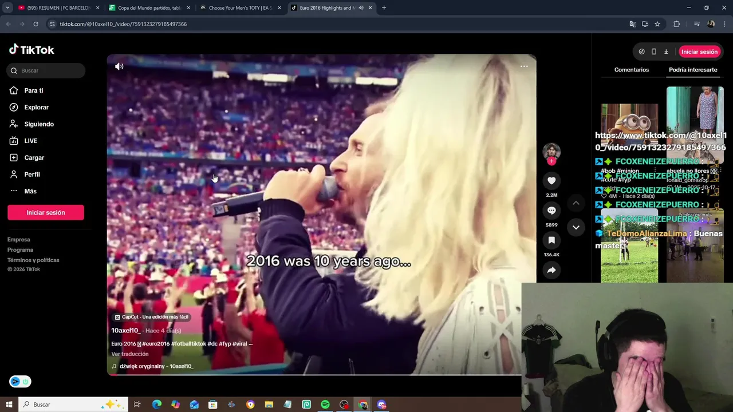Image resolution: width=733 pixels, height=412 pixels.
Task: Click the sidebar Iniciar sesión button
Action: coord(46,212)
